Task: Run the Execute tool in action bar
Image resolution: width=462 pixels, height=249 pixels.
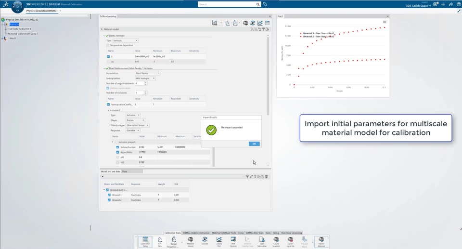Action: [205, 242]
